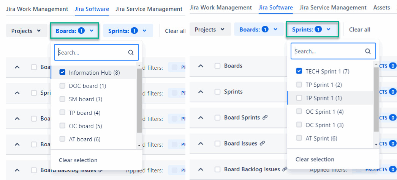Open Sprints: 1 dropdown in left screenshot

click(128, 31)
